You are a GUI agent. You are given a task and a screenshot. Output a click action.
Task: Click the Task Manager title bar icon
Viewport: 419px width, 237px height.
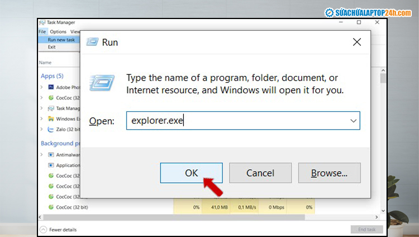[x=42, y=22]
